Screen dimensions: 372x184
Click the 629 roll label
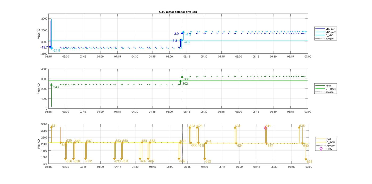pos(69,141)
